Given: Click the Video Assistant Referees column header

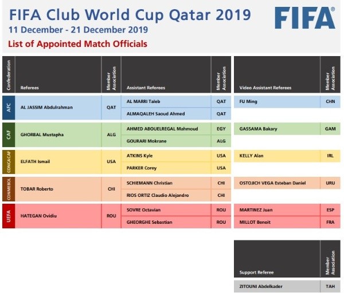Looking at the screenshot, I should pyautogui.click(x=265, y=88).
